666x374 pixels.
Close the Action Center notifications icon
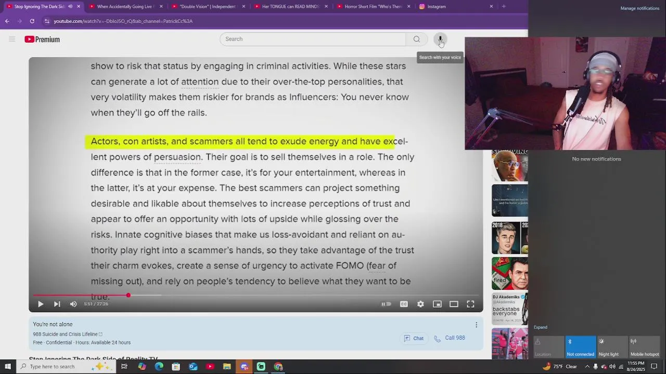[654, 367]
